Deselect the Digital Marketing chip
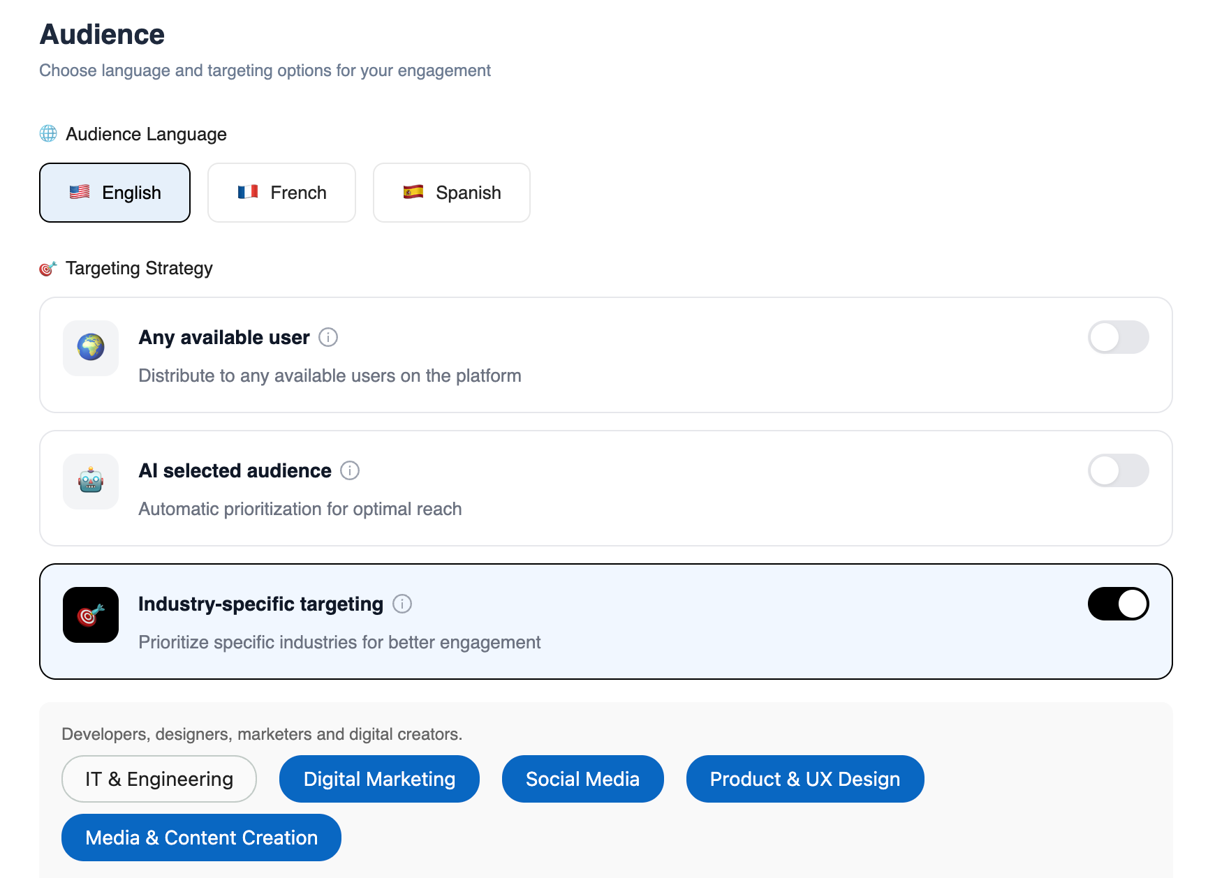The height and width of the screenshot is (878, 1208). coord(379,779)
